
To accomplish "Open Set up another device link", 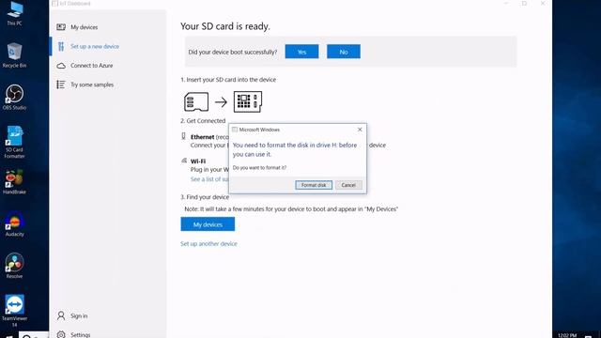I will [x=208, y=244].
